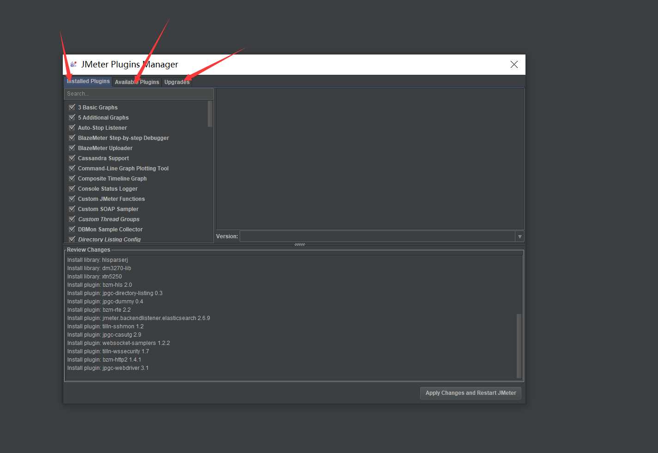Uncheck the BlazeMeter Uploader checkbox
The height and width of the screenshot is (453, 658).
72,148
